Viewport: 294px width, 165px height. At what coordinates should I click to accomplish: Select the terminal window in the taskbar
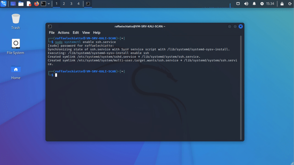click(x=88, y=3)
